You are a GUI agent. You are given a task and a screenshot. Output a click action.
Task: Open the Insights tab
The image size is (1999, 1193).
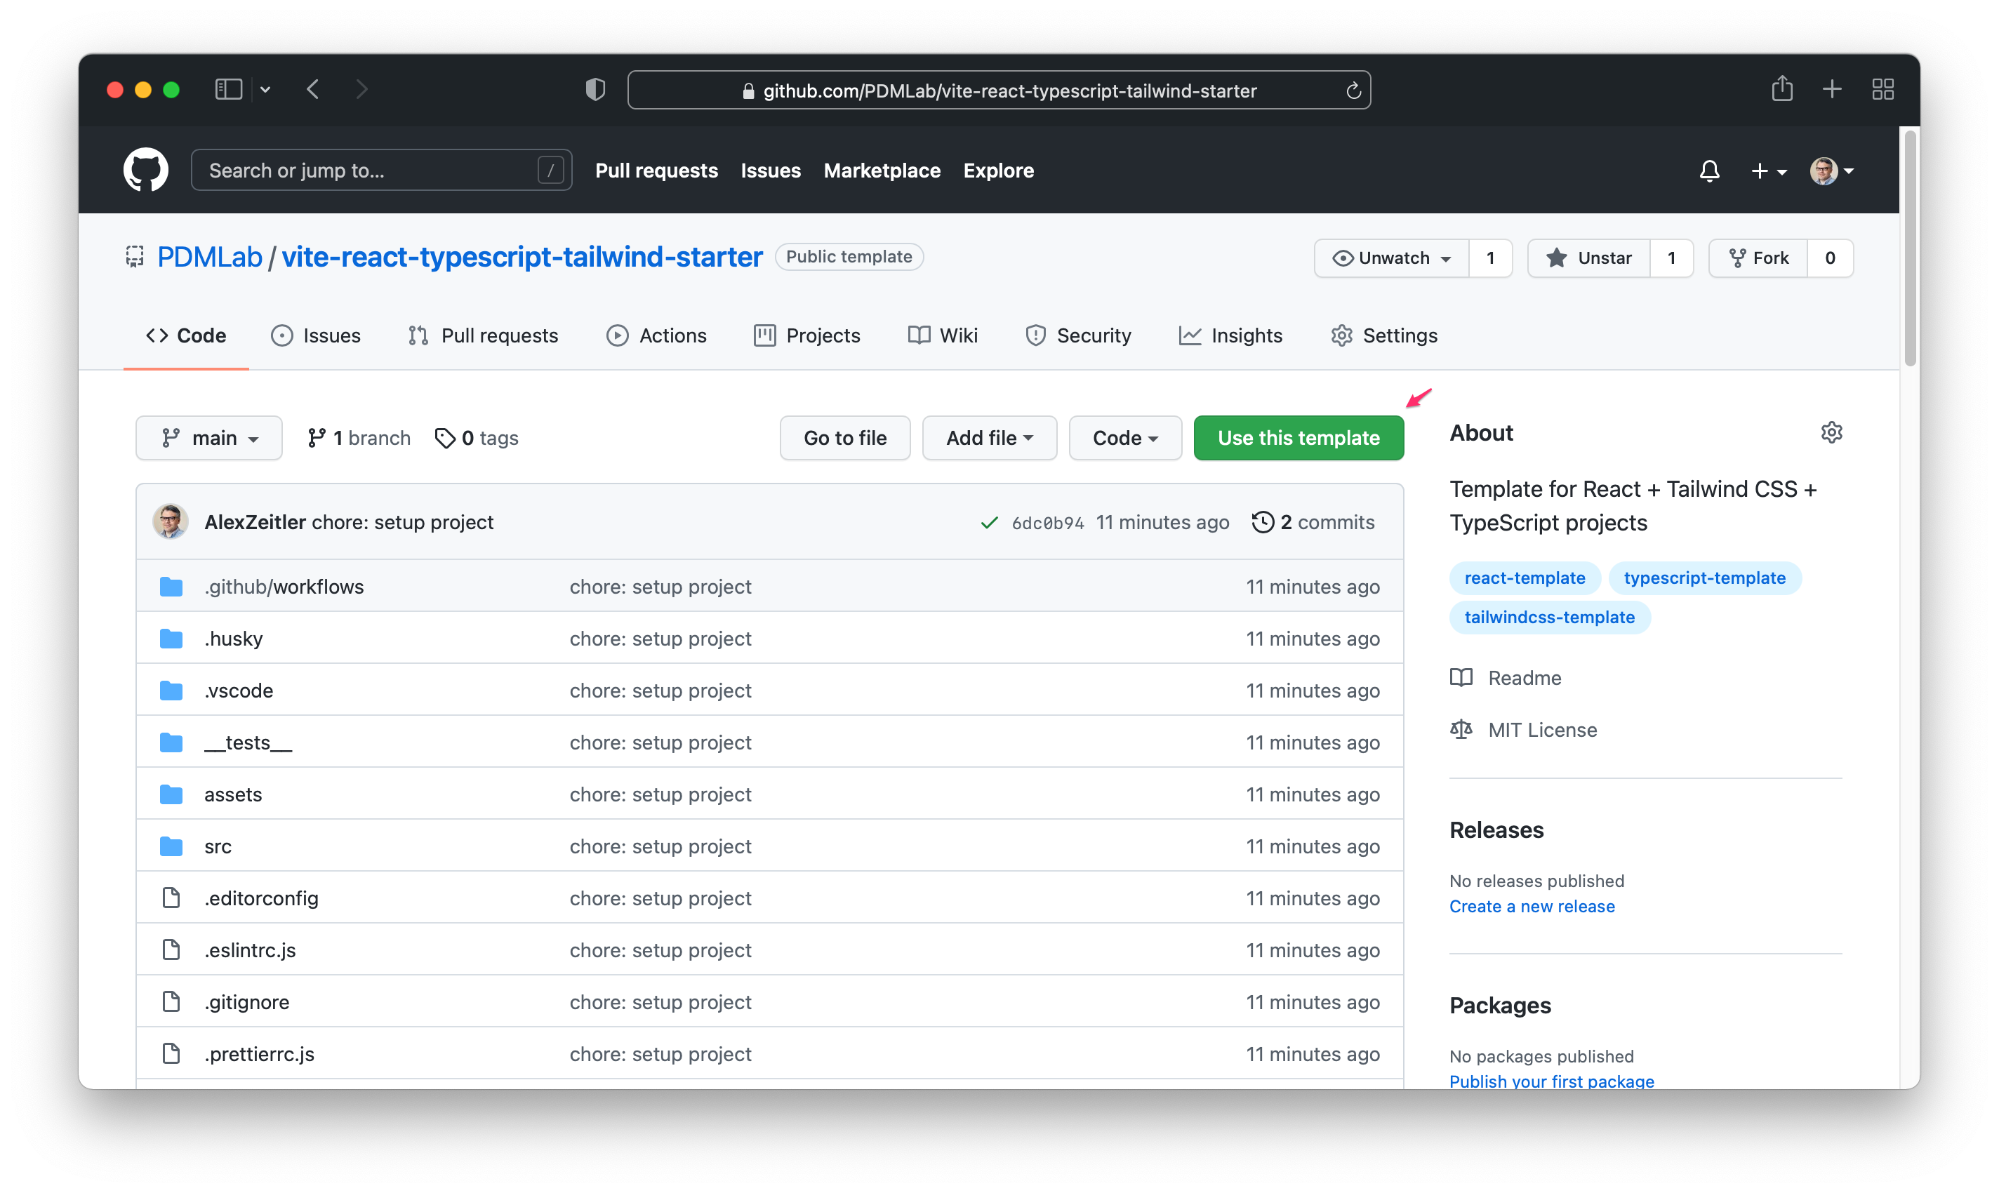(1230, 335)
